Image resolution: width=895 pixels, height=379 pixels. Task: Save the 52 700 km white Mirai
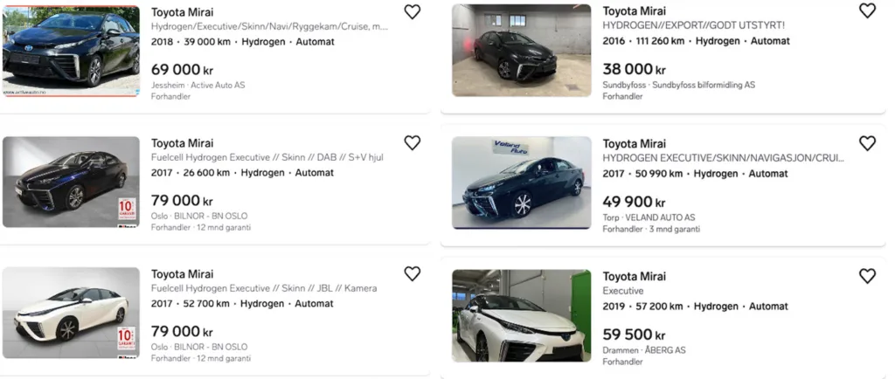413,273
